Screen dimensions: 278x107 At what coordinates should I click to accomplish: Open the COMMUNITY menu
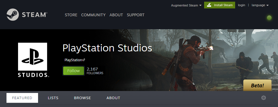tap(93, 15)
